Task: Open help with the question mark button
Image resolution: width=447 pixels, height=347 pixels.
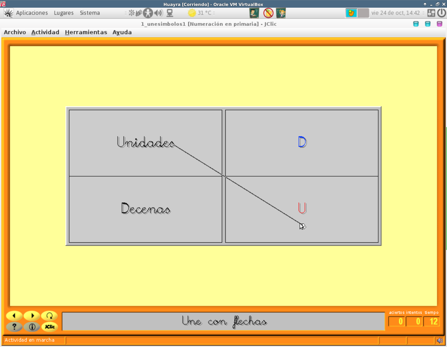Action: (14, 327)
